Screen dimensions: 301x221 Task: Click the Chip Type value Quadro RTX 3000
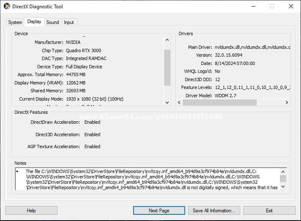pos(84,50)
